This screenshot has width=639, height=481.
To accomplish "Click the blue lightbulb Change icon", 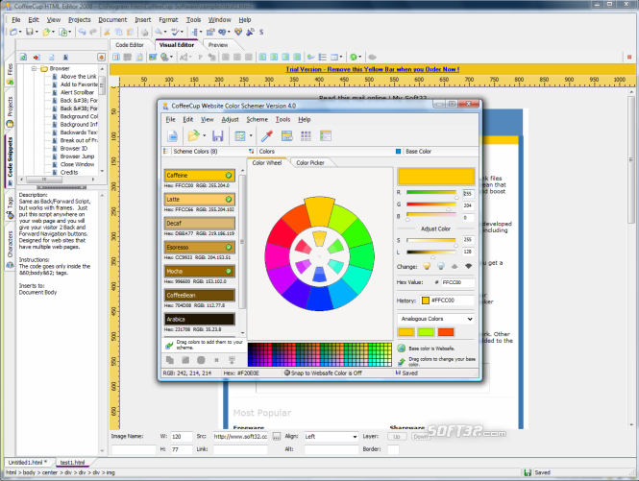I will 441,266.
